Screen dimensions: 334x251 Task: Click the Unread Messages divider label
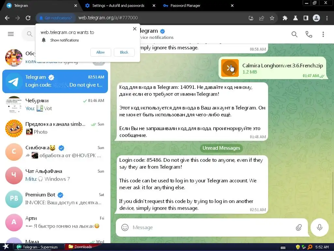221,148
